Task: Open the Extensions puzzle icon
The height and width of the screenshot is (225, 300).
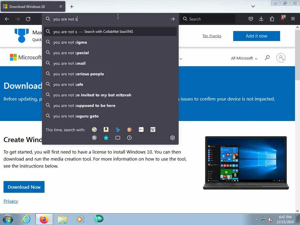Action: tap(272, 19)
